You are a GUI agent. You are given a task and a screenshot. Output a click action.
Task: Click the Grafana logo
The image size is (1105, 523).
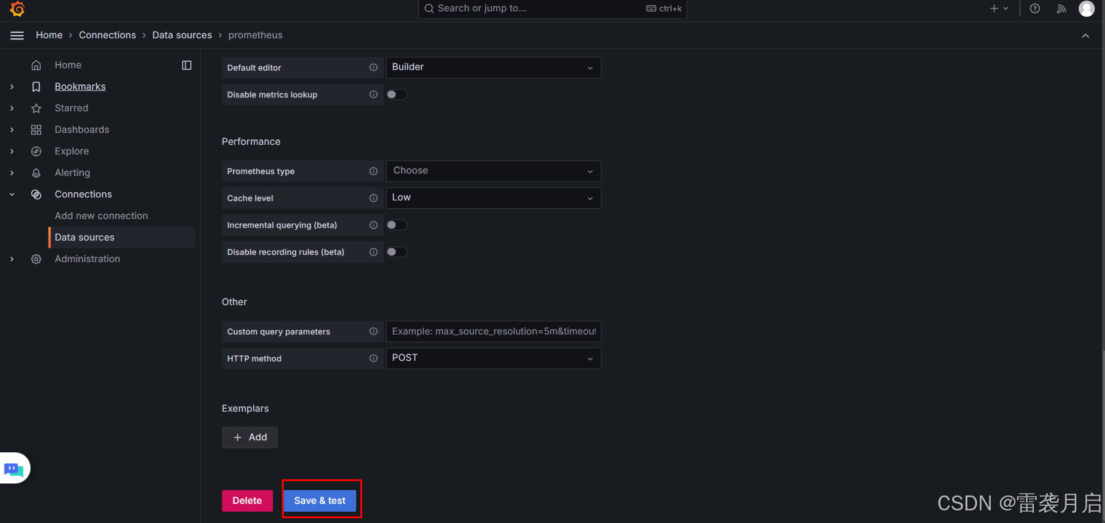(17, 8)
